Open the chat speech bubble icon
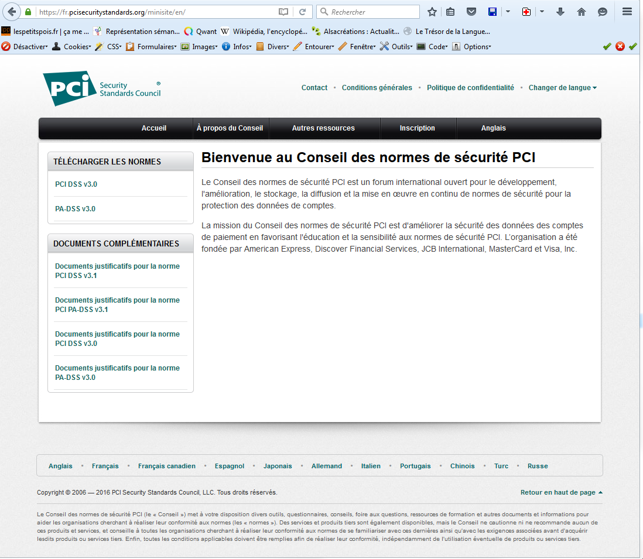 point(603,12)
